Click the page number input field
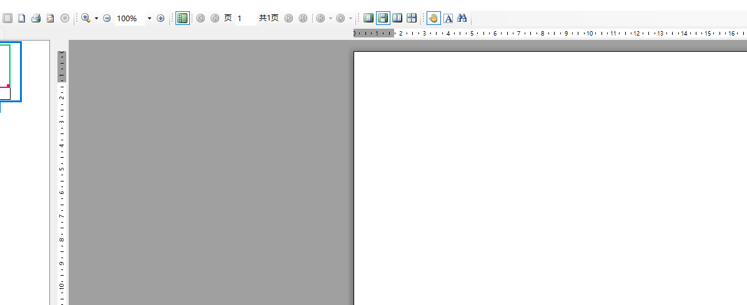Viewport: 747px width, 305px height. [x=246, y=18]
